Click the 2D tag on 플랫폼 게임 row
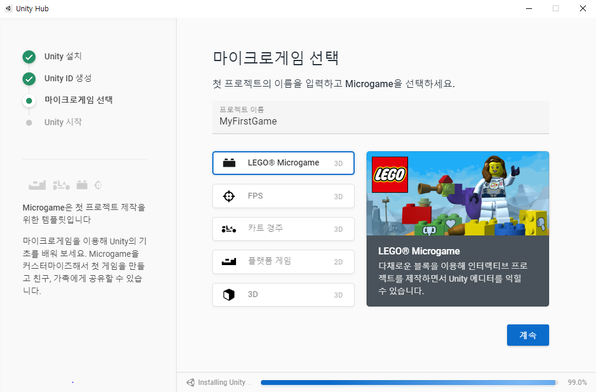The image size is (596, 392). (x=338, y=262)
